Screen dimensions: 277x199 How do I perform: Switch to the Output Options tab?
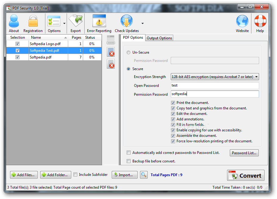(159, 38)
